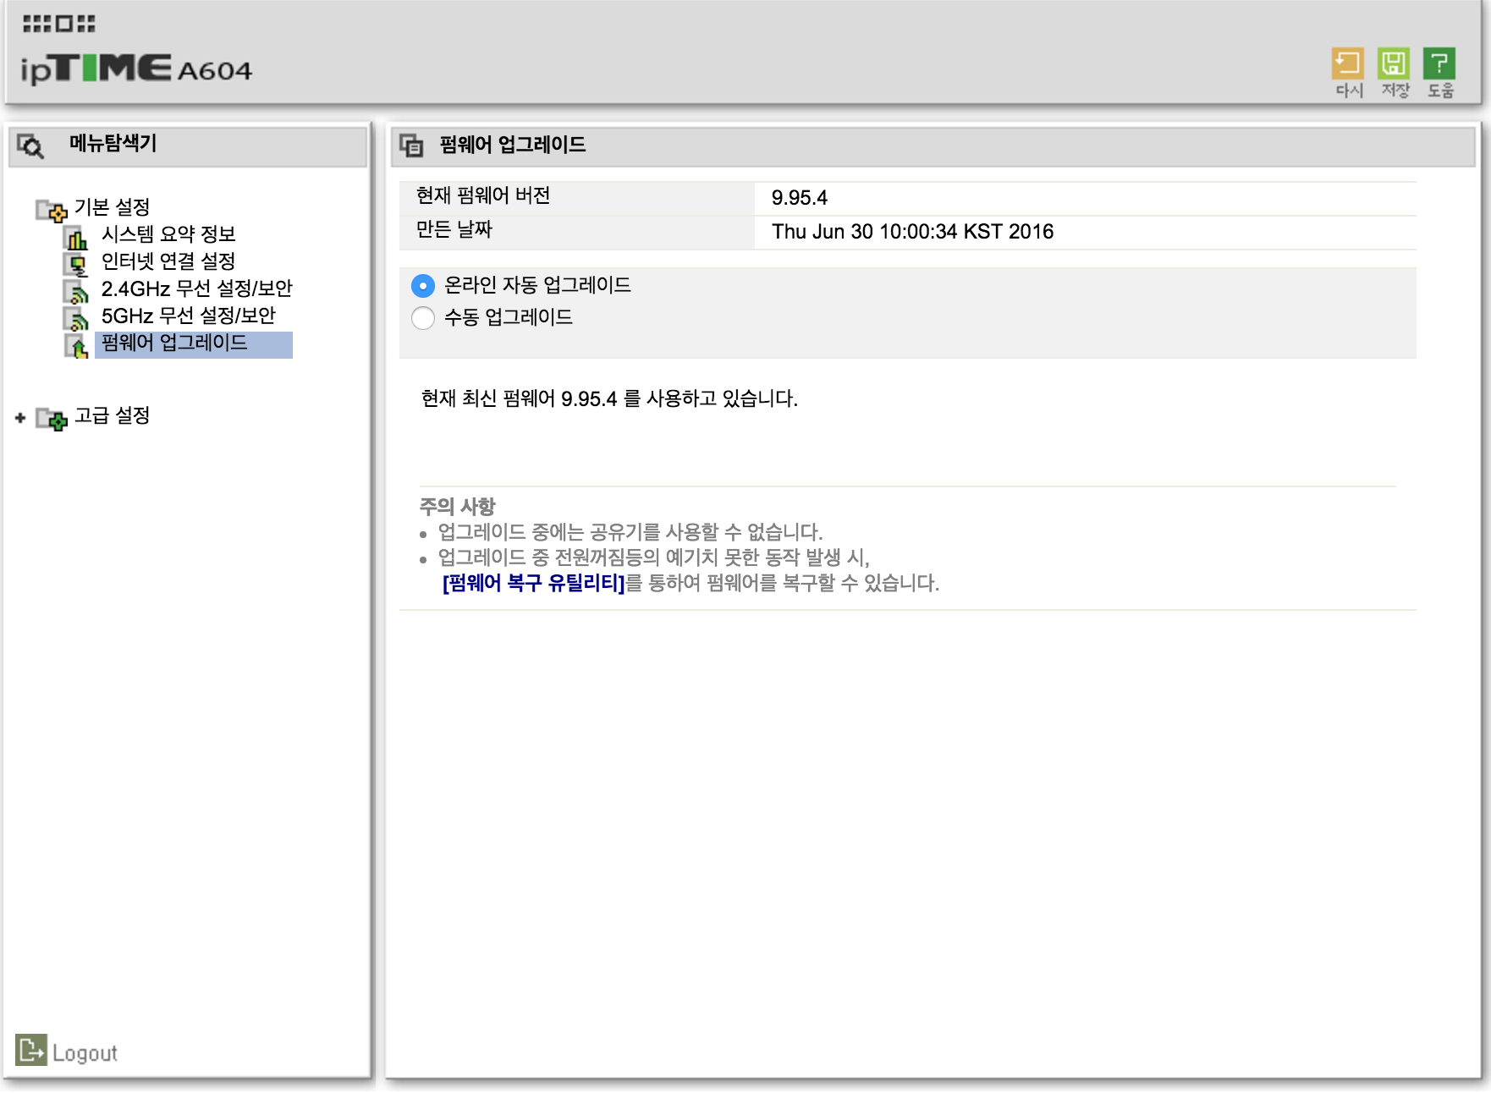Click the 인터넷 연결 설정 monitor icon

coord(76,265)
